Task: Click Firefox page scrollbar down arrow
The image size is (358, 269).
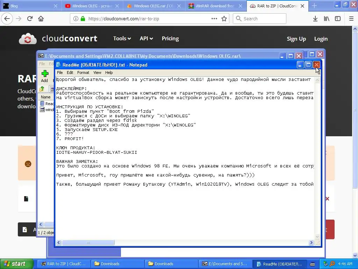Action: pyautogui.click(x=355, y=255)
